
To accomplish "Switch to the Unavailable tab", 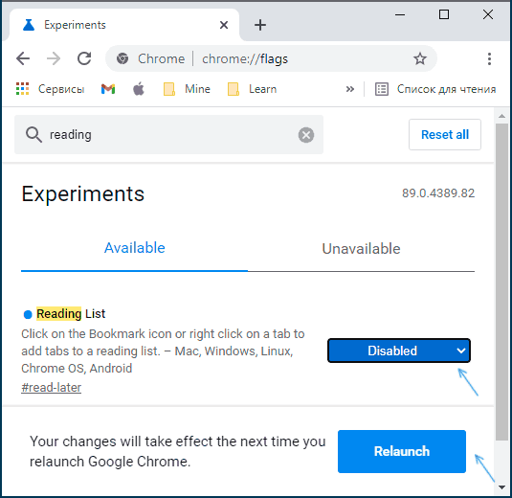I will point(361,249).
